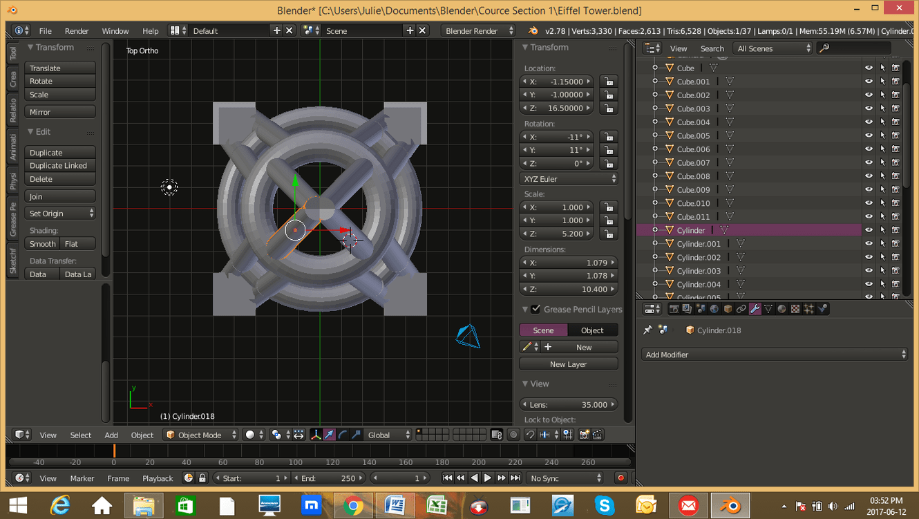Hide the Cylinder object in outliner

[x=869, y=229]
